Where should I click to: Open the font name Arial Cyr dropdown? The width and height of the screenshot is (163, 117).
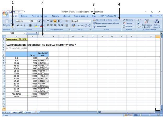[x=30, y=21]
